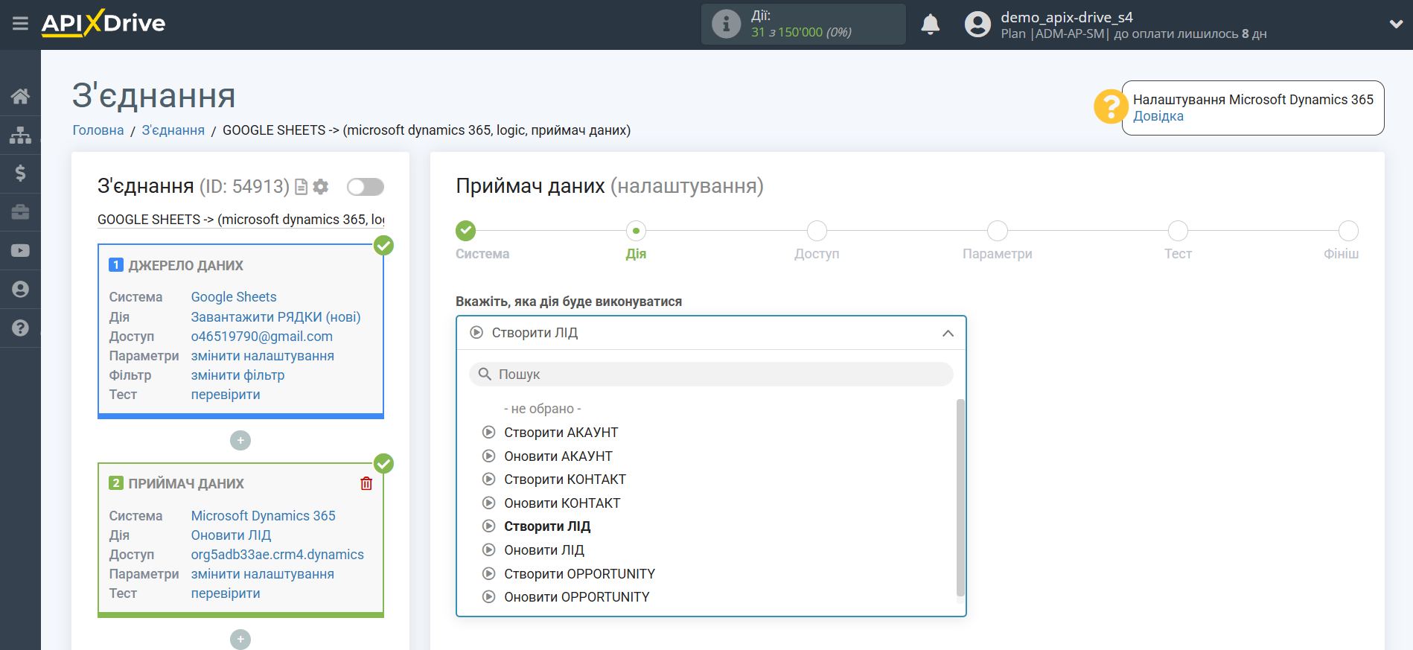This screenshot has height=650, width=1413.
Task: Delete the data receiver via trash icon
Action: click(366, 483)
